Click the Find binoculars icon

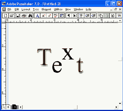pos(30,15)
